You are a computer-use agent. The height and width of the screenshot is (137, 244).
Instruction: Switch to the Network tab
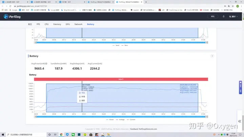pyautogui.click(x=78, y=24)
